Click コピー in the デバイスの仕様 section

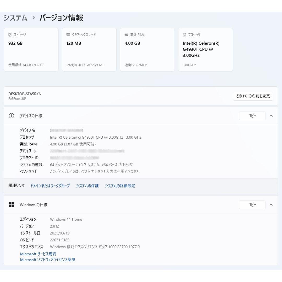tap(252, 116)
